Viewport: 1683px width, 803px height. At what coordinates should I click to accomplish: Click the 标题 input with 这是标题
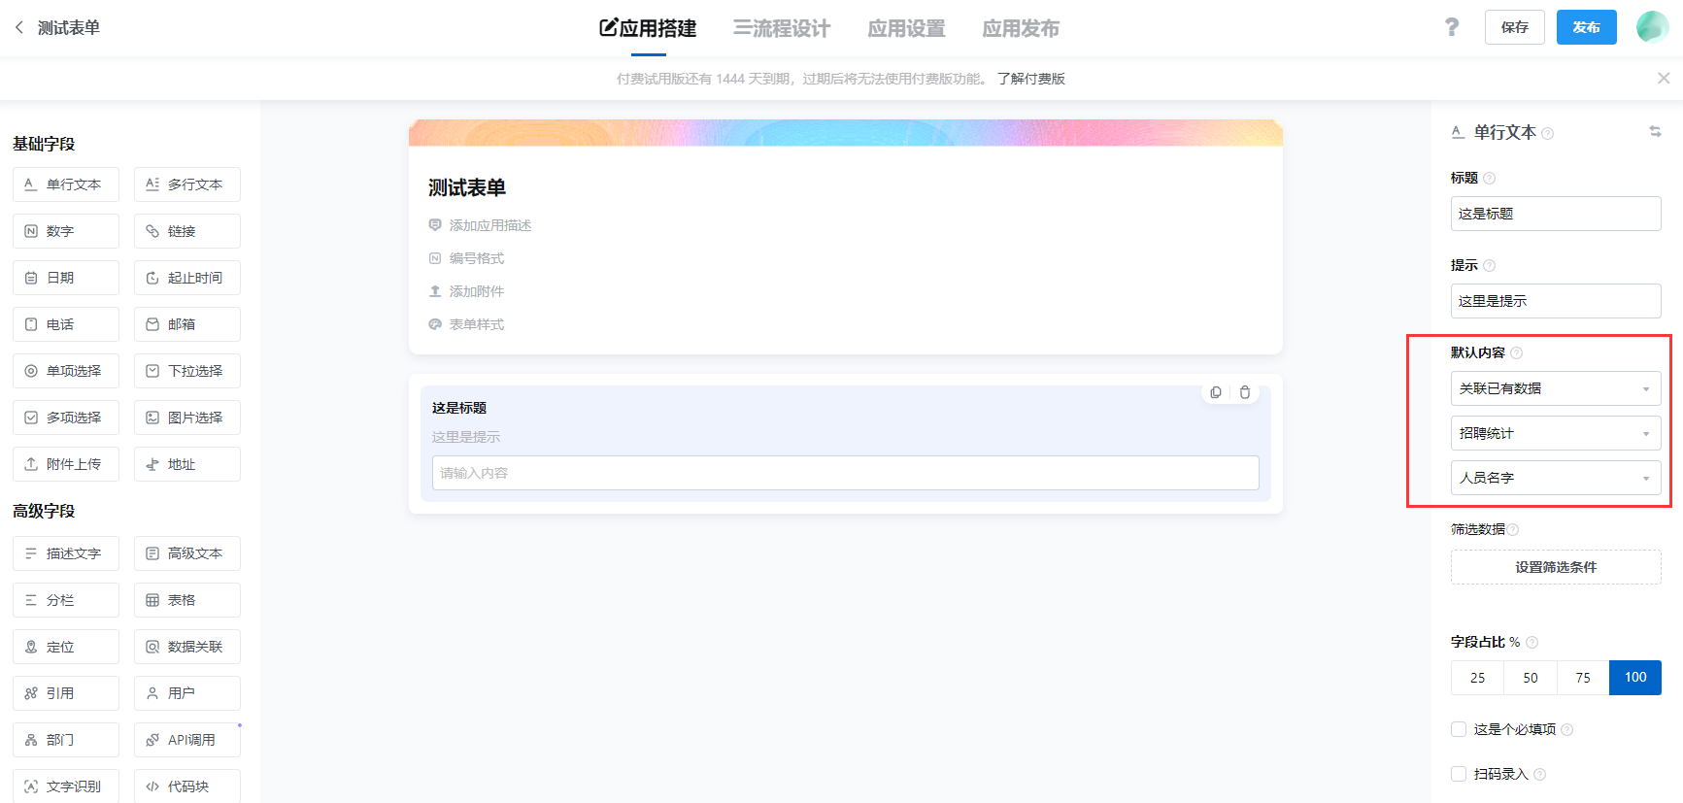[1556, 214]
